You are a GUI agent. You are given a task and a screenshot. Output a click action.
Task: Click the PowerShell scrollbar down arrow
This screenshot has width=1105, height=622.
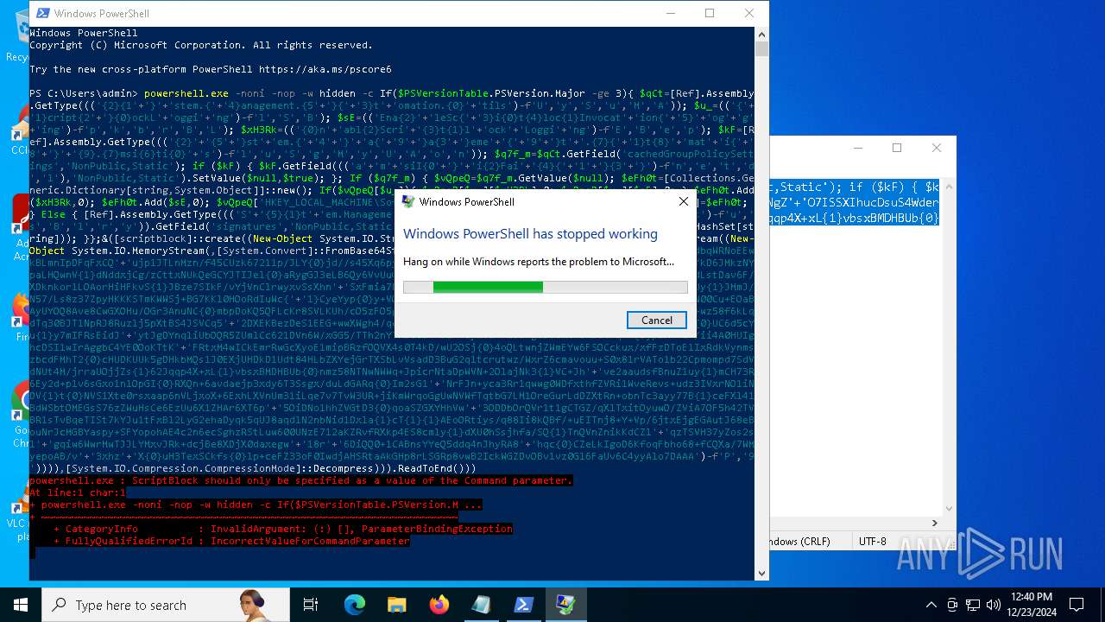761,573
